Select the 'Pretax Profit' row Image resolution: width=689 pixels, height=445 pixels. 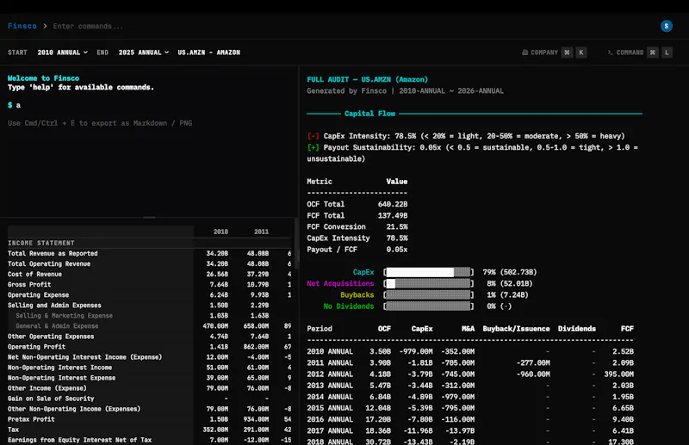tap(149, 419)
